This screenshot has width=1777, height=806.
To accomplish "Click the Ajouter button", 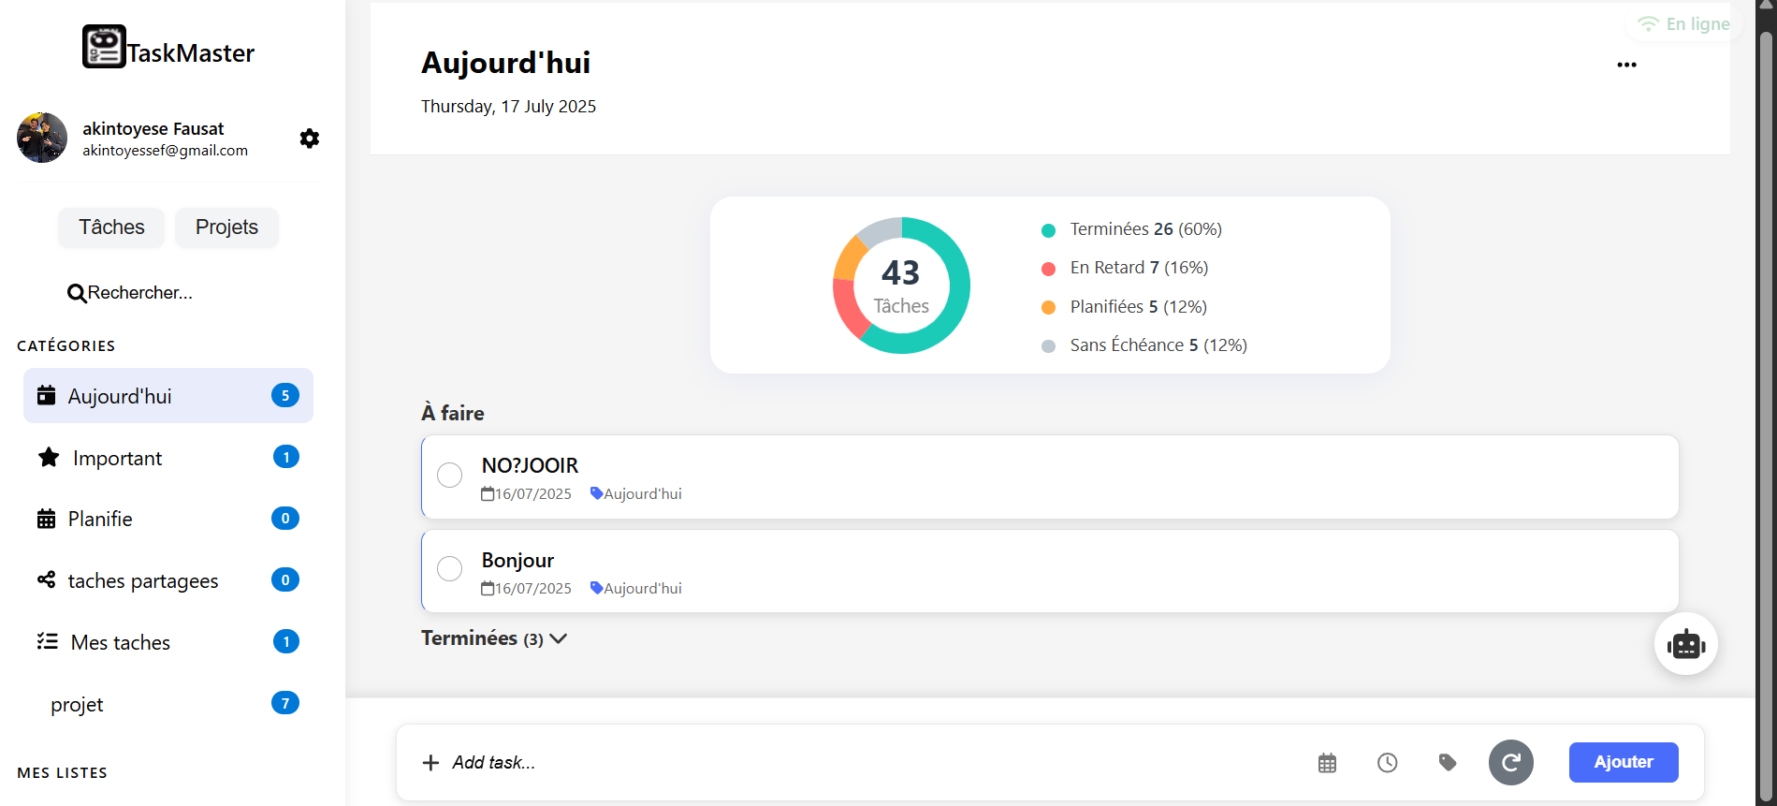I will (1623, 762).
